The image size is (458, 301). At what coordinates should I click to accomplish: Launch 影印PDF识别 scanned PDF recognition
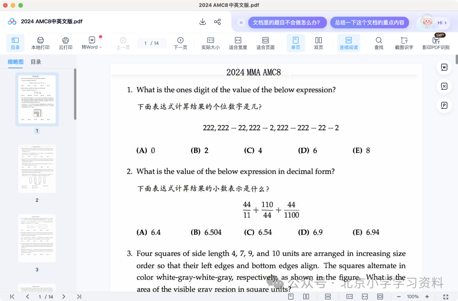pos(436,43)
